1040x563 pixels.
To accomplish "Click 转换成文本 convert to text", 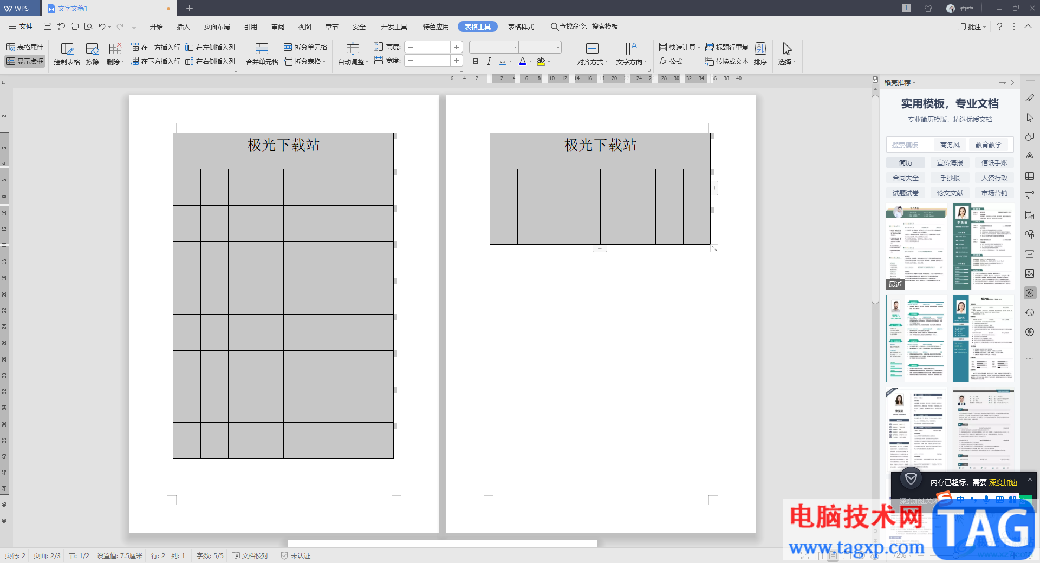I will (727, 61).
